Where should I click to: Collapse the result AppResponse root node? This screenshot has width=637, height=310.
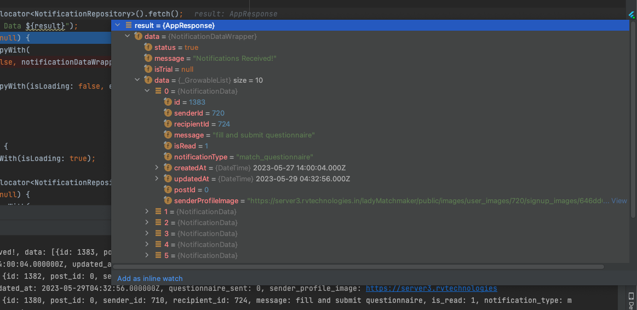(x=117, y=25)
